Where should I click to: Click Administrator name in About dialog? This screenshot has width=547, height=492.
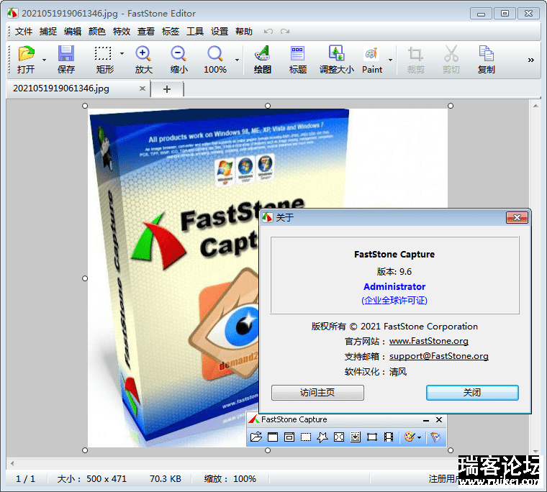click(394, 286)
